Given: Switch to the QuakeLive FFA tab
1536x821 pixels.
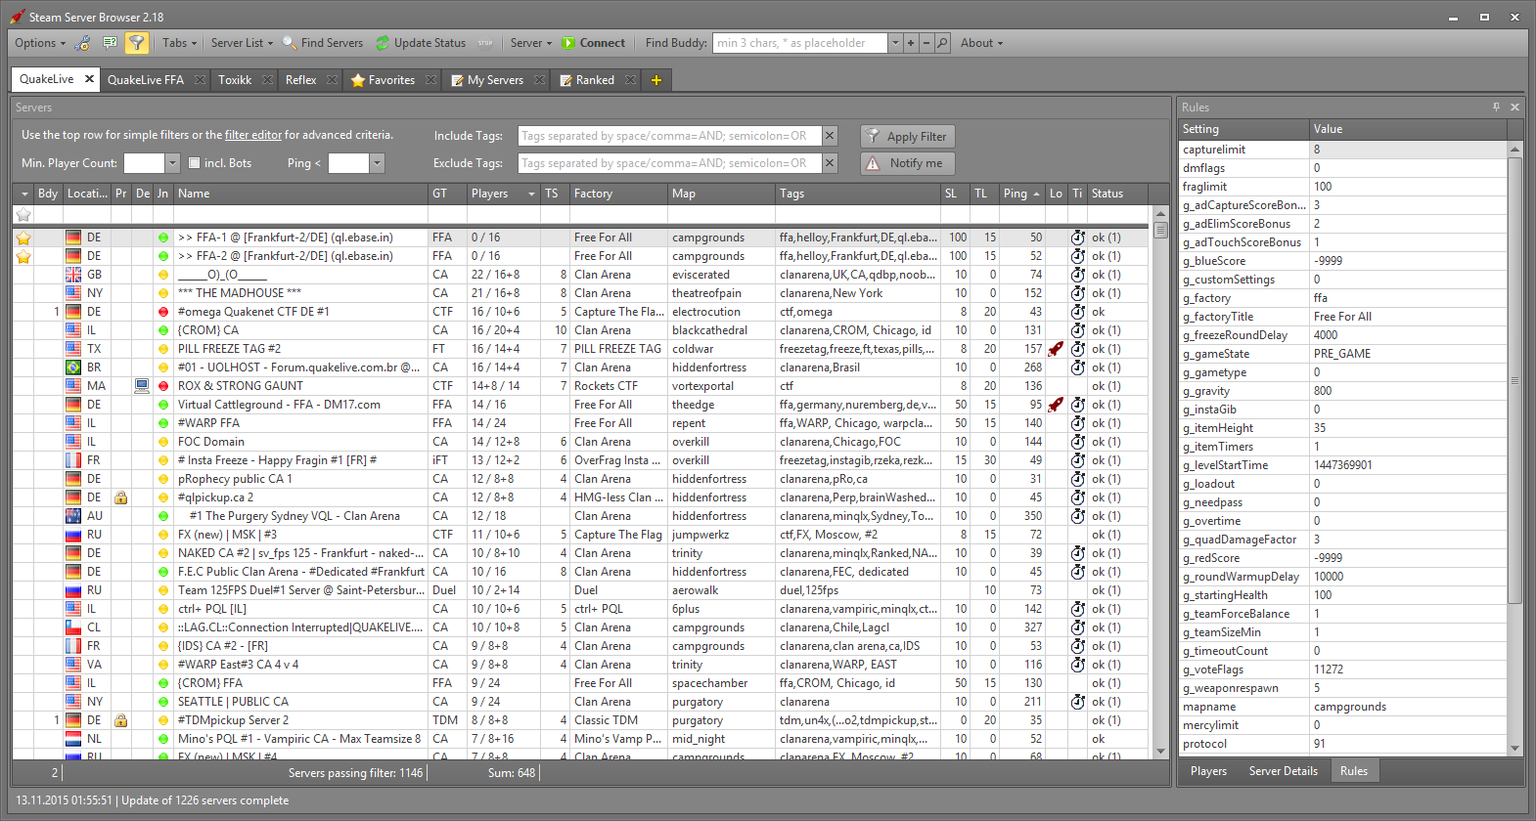Looking at the screenshot, I should click(x=146, y=80).
